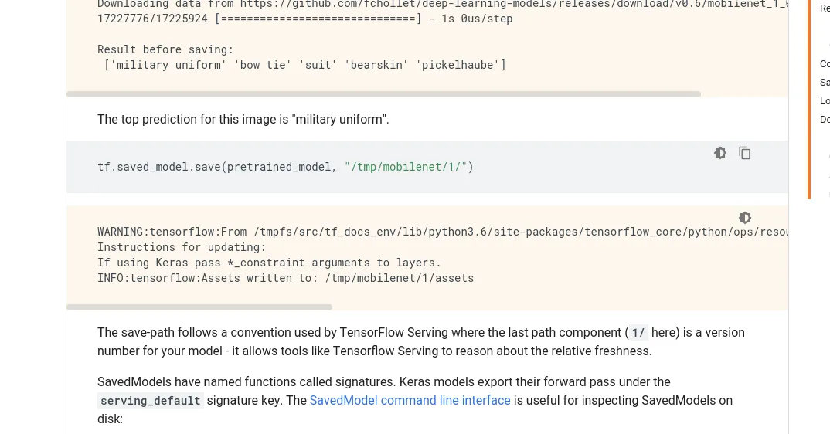830x434 pixels.
Task: Jump to the 'De' entry in contents sidebar
Action: (x=825, y=120)
